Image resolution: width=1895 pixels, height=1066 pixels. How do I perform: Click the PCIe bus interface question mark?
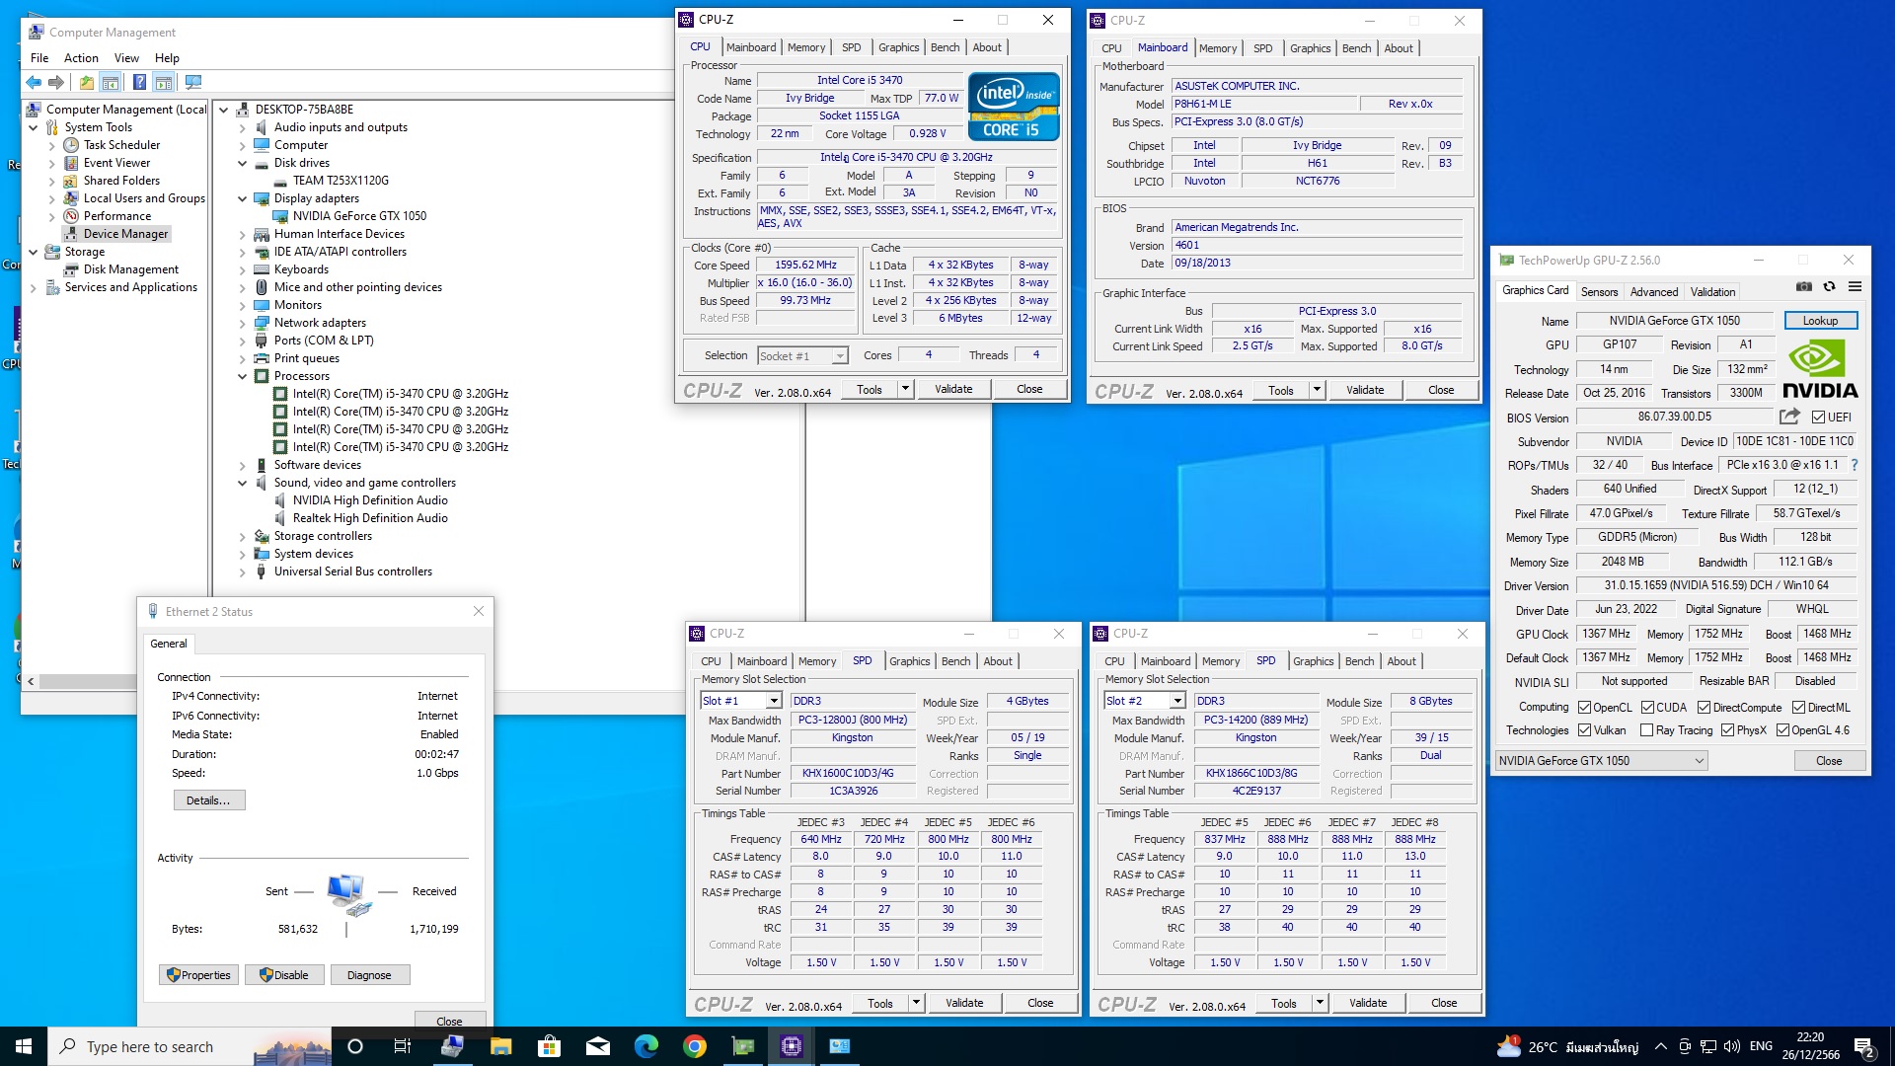[1855, 465]
